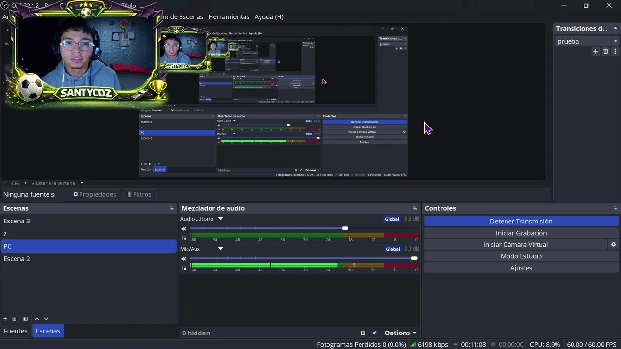The height and width of the screenshot is (349, 621).
Task: Open source Propiedades
Action: [95, 194]
